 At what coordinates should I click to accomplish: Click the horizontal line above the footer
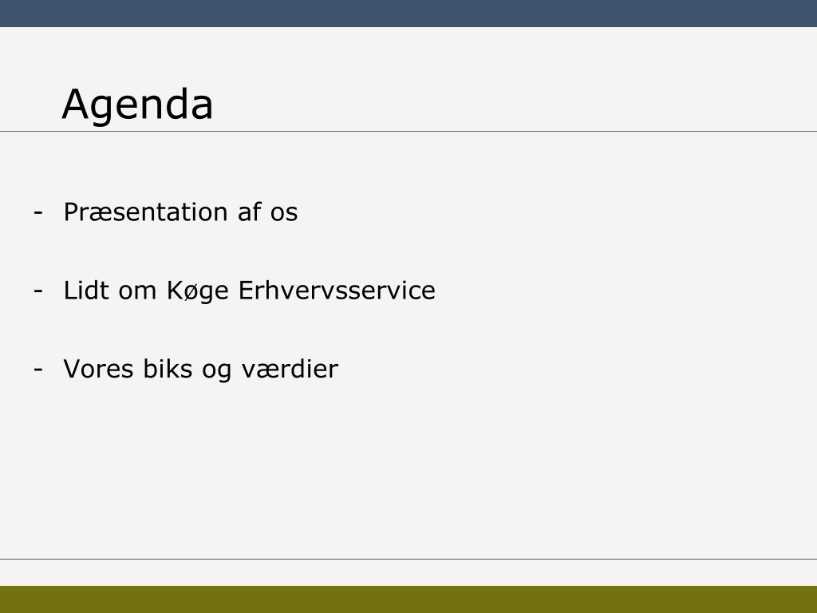(408, 560)
